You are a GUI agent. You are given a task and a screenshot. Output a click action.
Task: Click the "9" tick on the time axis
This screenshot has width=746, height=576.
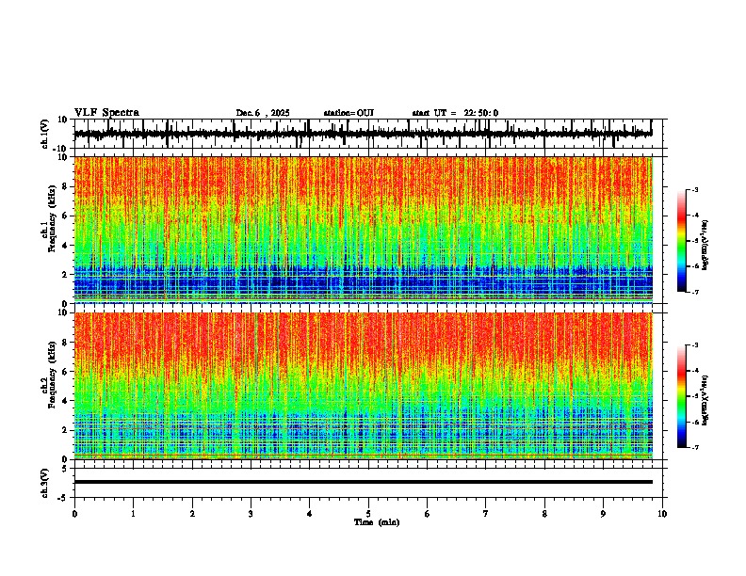[x=603, y=514]
